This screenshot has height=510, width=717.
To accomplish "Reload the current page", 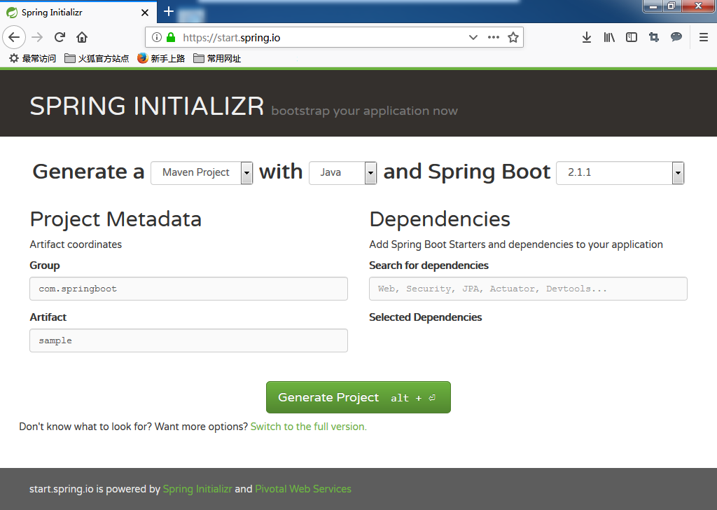I will tap(60, 37).
